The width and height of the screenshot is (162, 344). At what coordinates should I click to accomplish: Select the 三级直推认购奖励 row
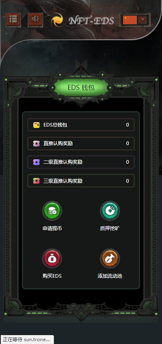tap(81, 181)
